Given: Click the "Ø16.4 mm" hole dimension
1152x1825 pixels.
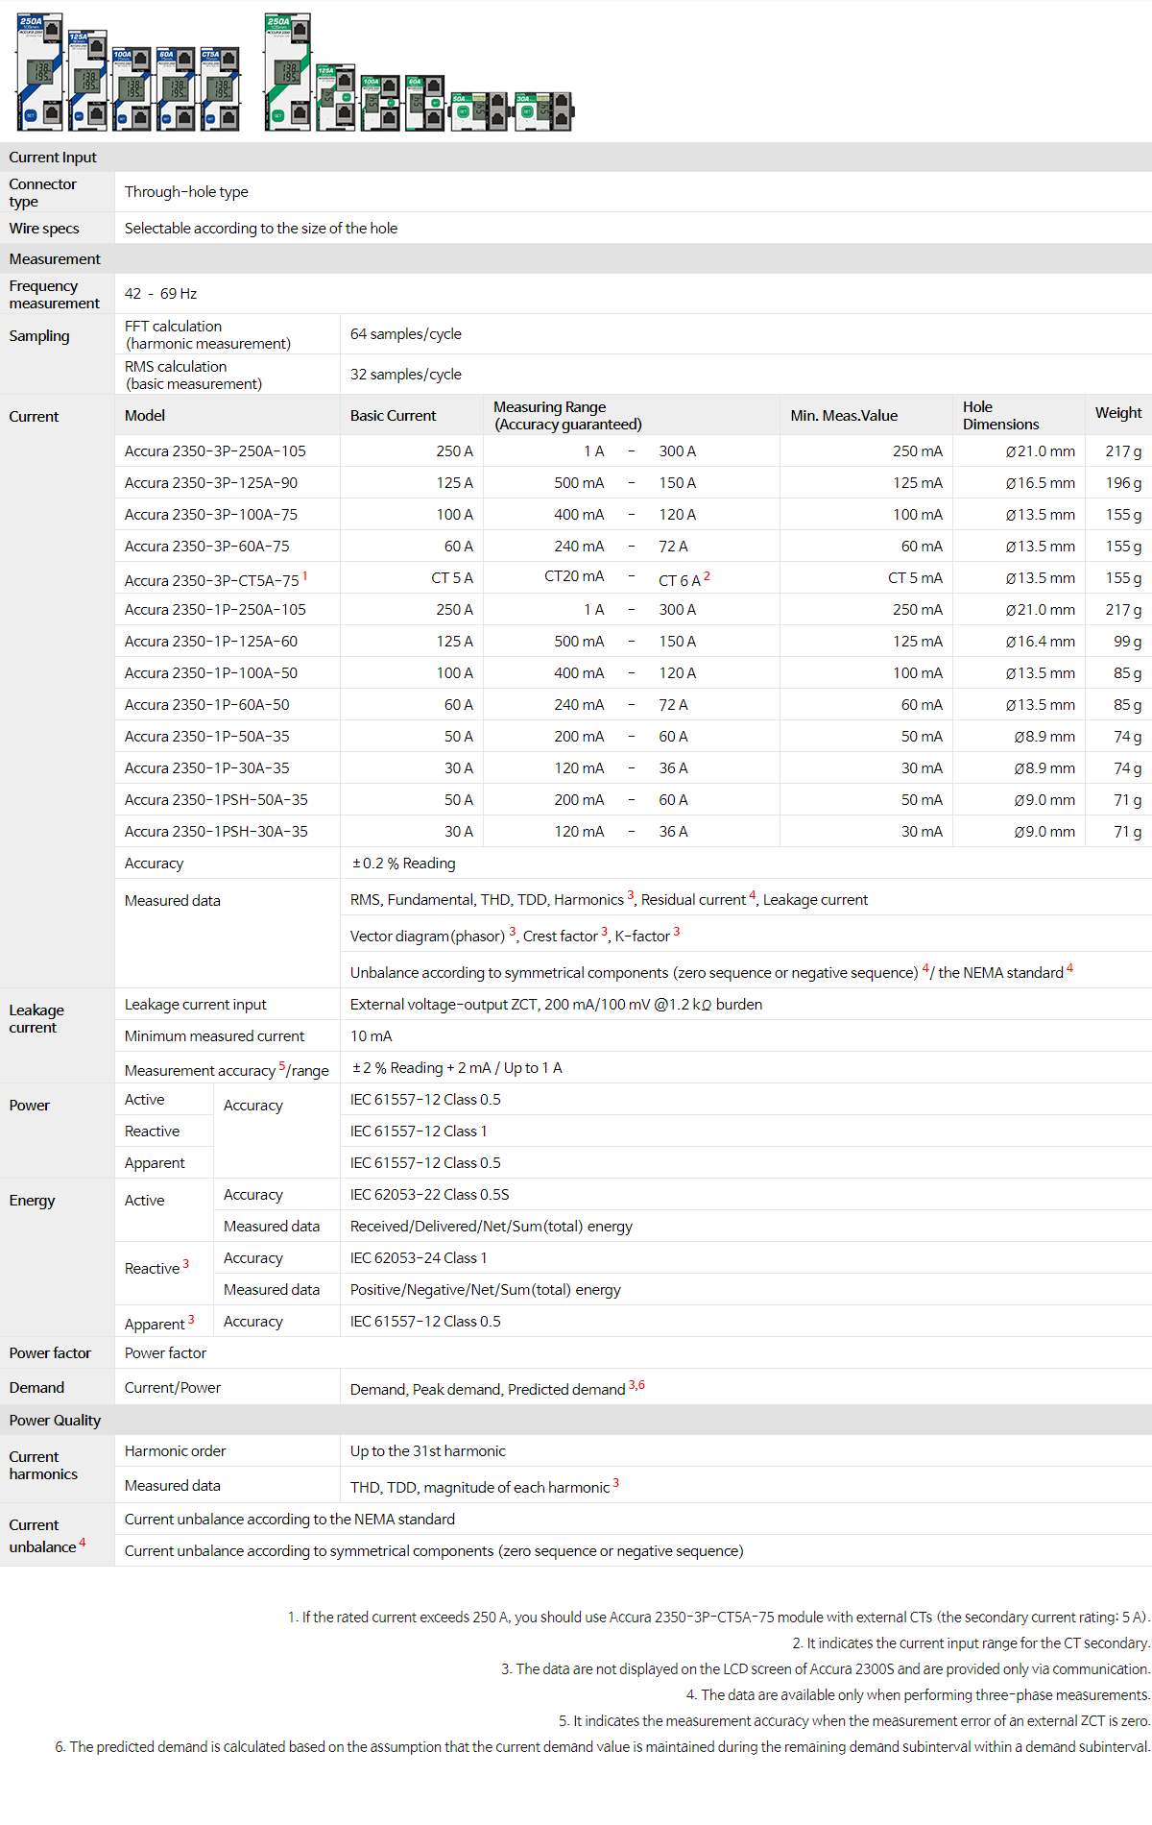Looking at the screenshot, I should [x=1041, y=642].
